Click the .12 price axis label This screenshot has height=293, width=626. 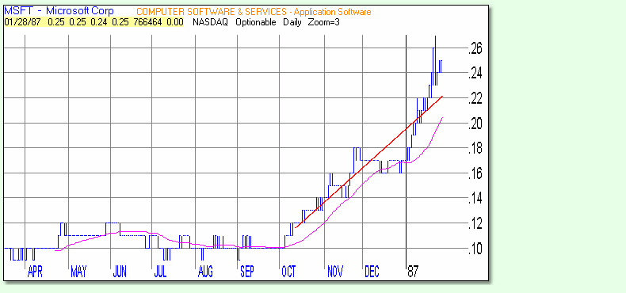tap(476, 224)
